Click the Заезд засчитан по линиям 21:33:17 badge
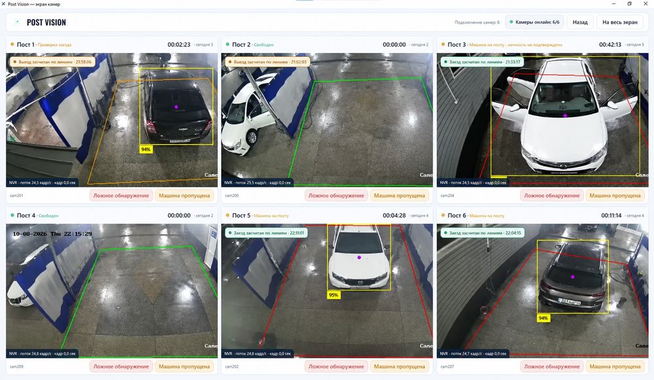Screen dimensions: 654x380 pyautogui.click(x=483, y=61)
